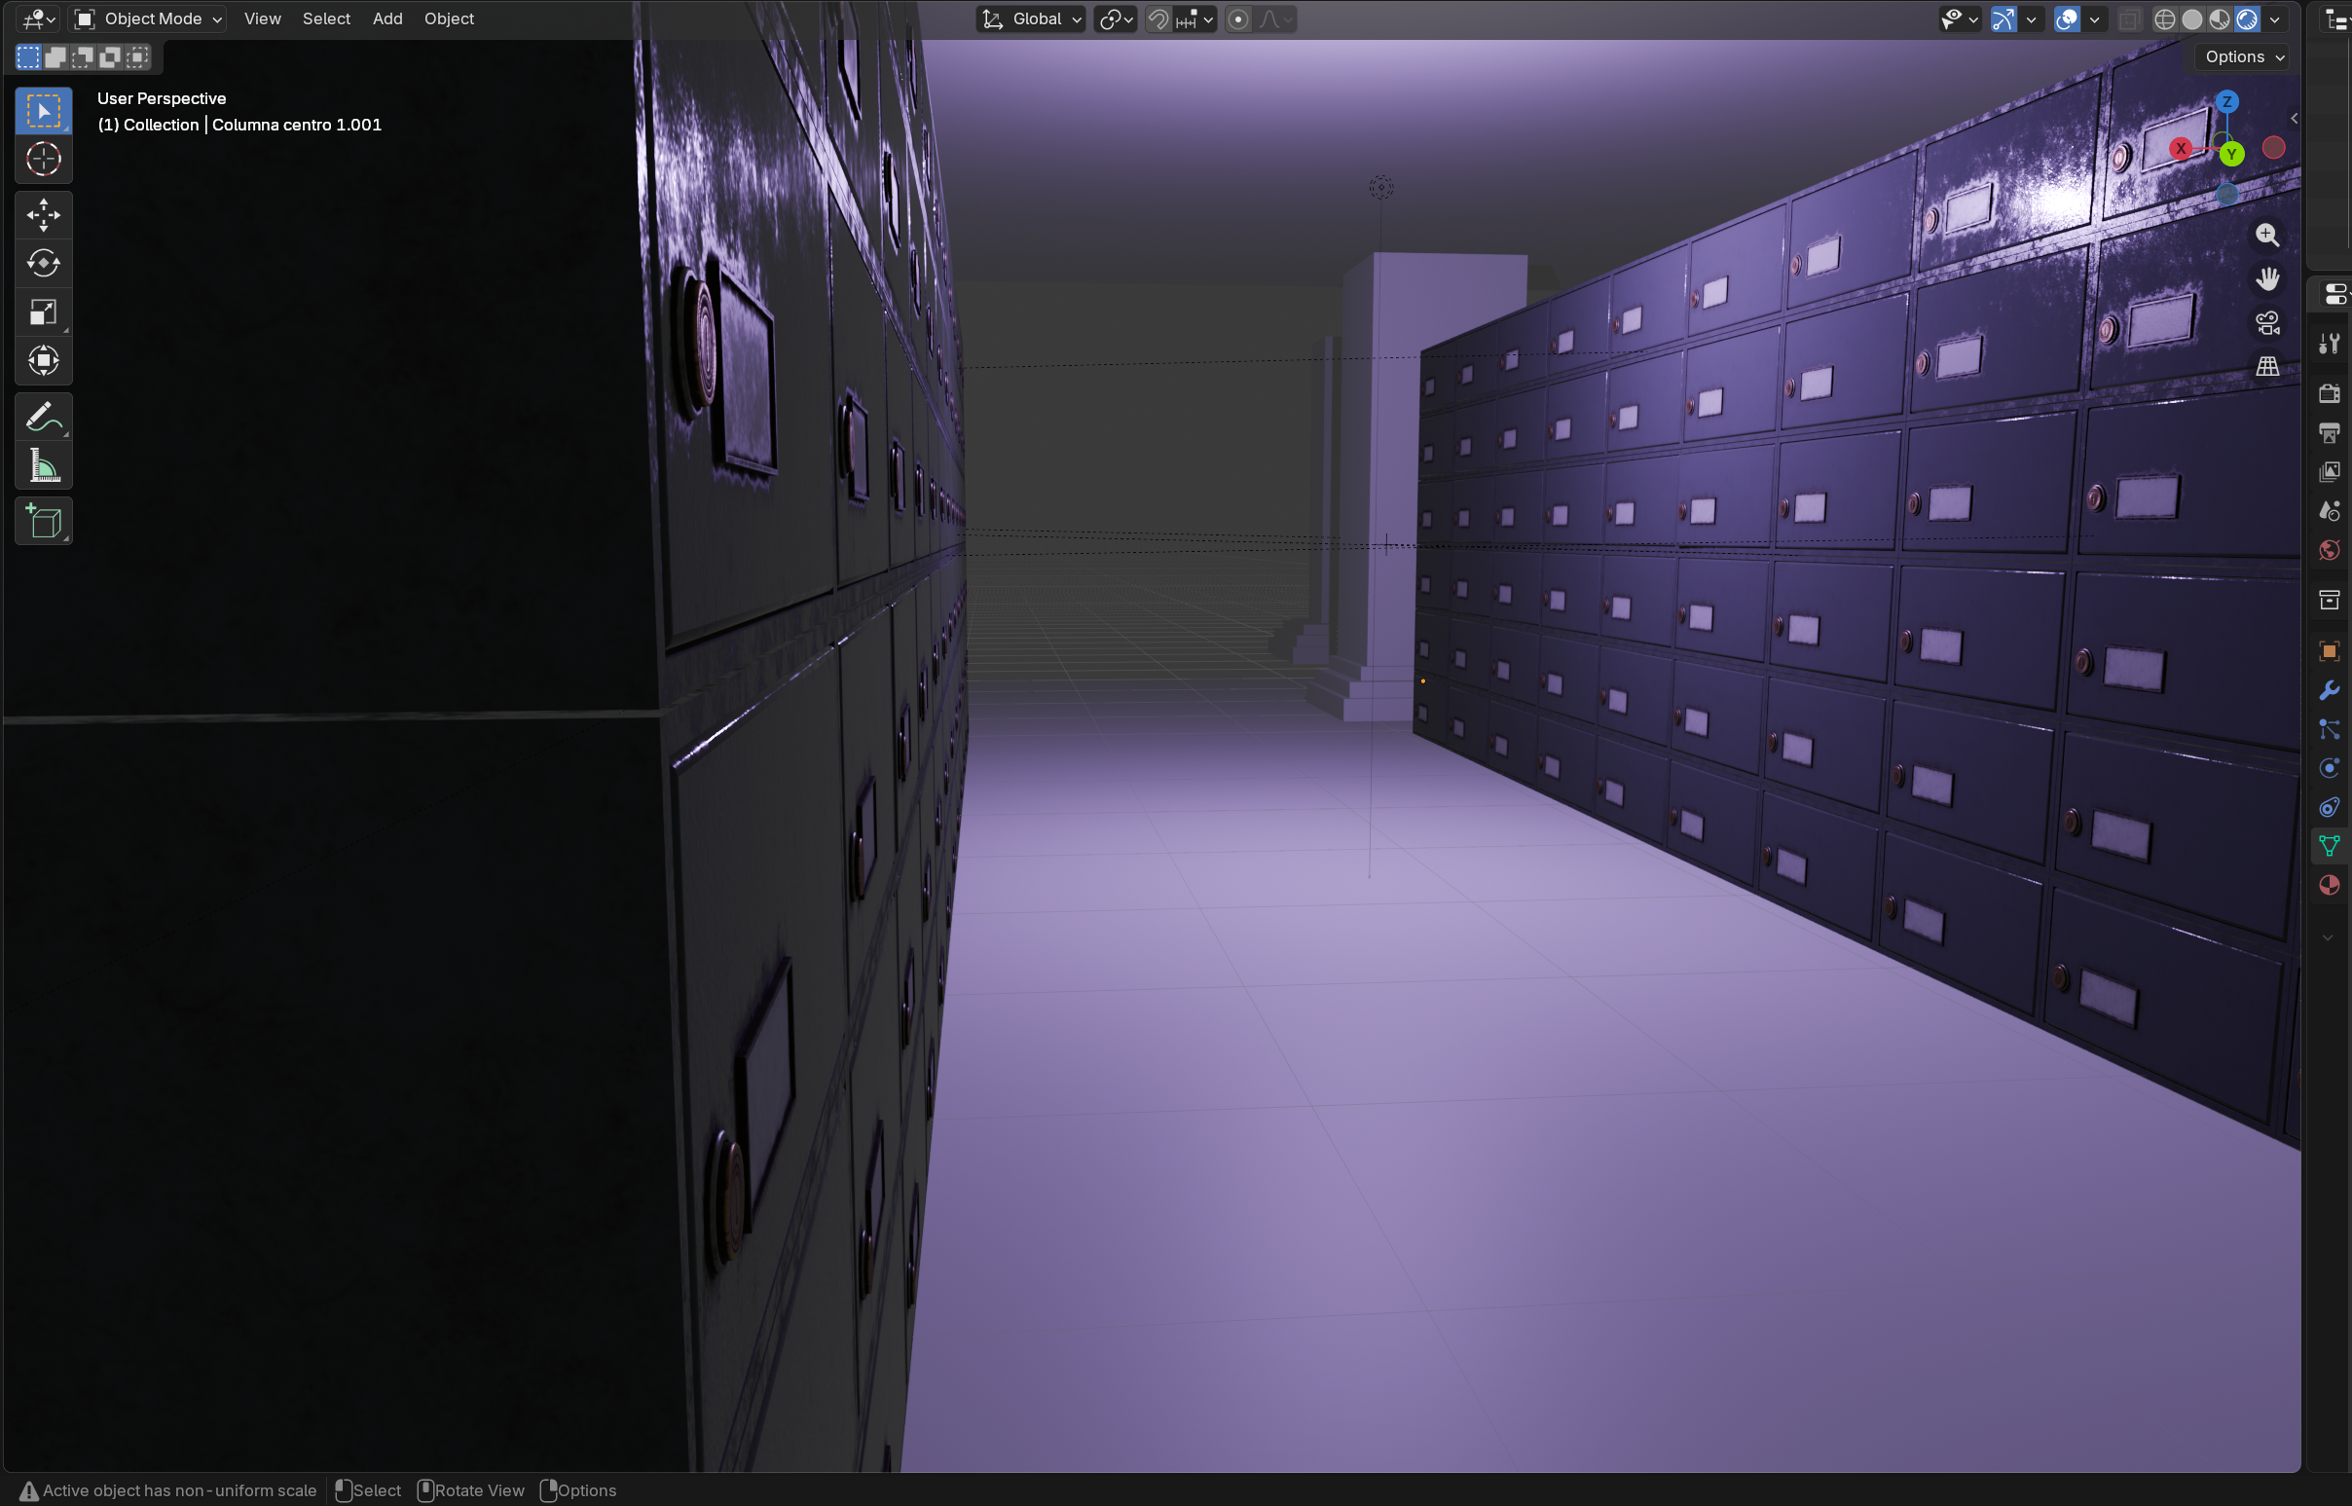Open the Object properties tab
Viewport: 2352px width, 1506px height.
pos(2329,651)
